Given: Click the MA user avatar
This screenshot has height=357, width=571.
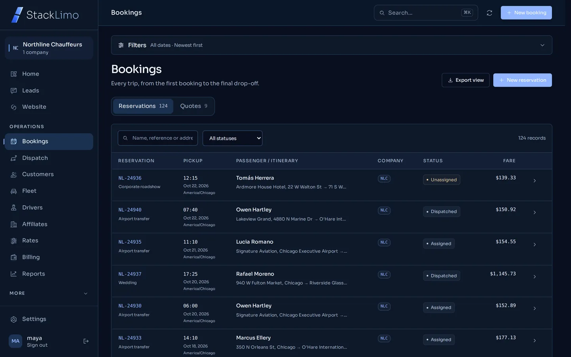Looking at the screenshot, I should click(x=15, y=341).
